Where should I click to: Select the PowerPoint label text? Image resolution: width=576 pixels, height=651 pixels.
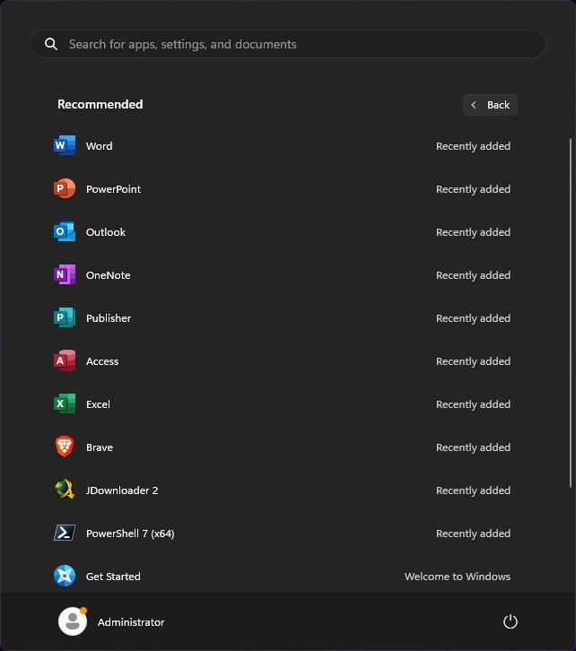[113, 189]
